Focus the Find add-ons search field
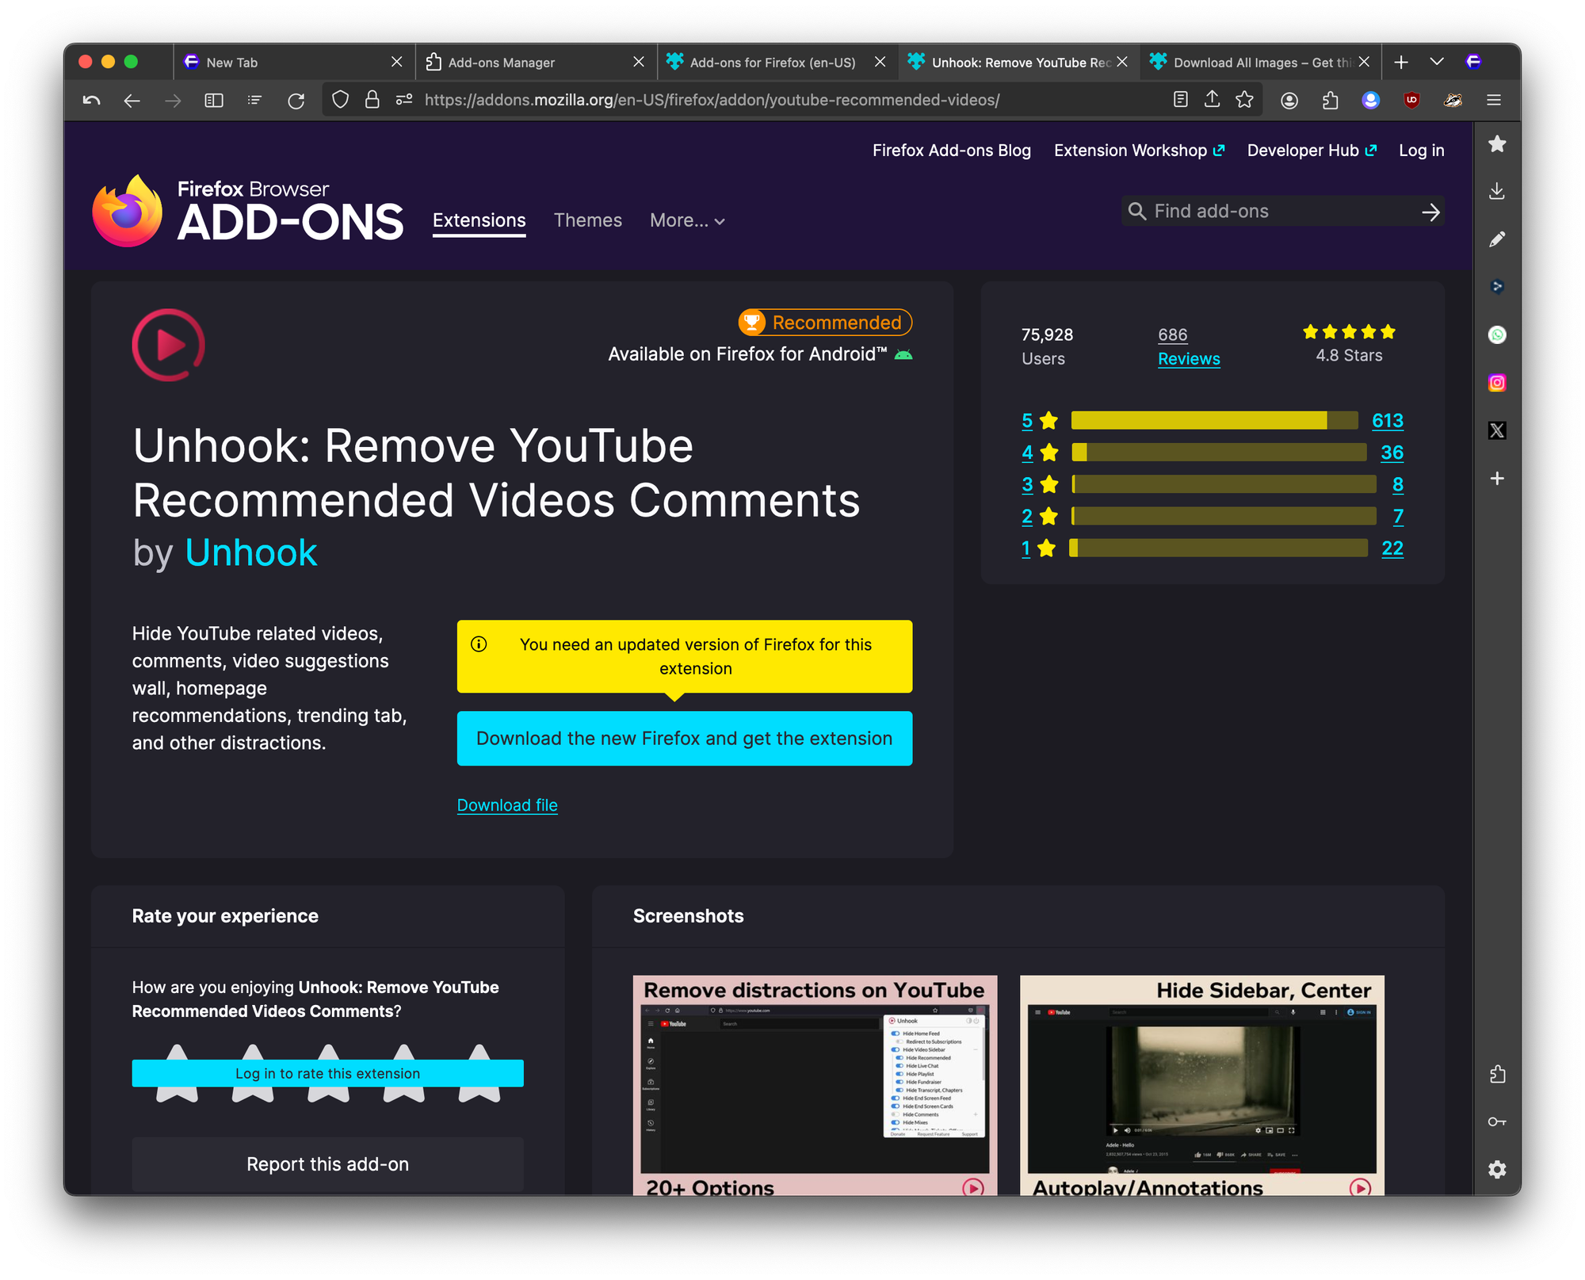This screenshot has width=1585, height=1280. (1282, 212)
